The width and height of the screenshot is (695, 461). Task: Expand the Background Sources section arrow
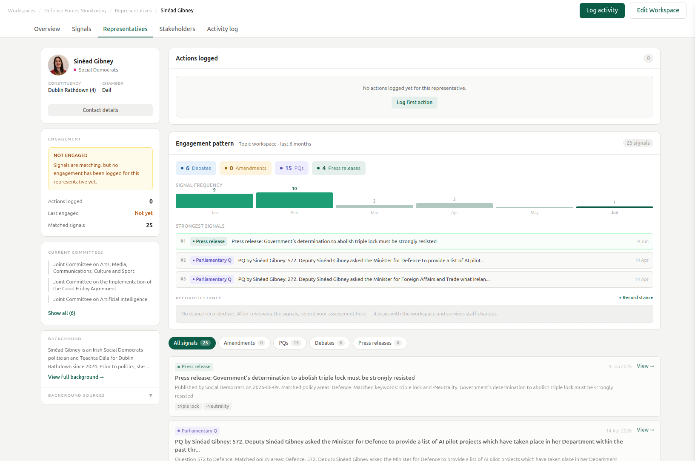[x=151, y=395]
